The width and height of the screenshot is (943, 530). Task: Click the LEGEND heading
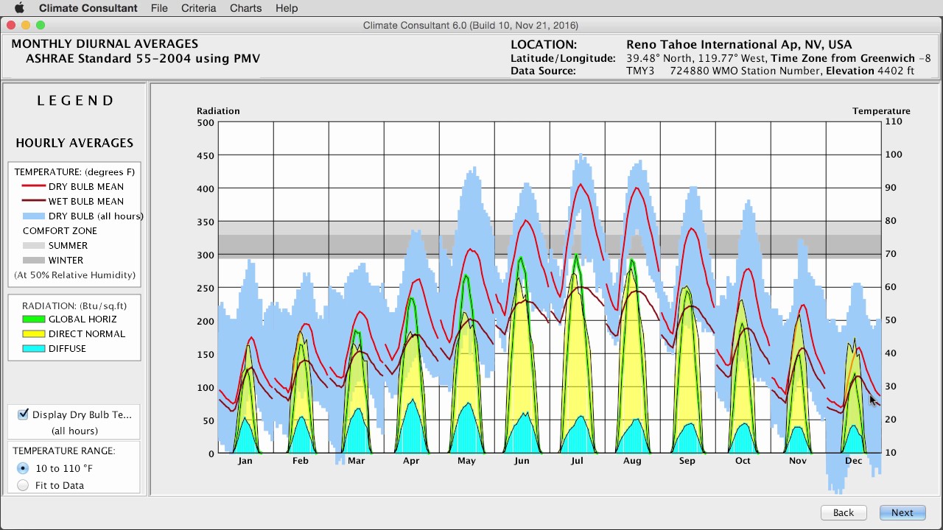(x=75, y=101)
